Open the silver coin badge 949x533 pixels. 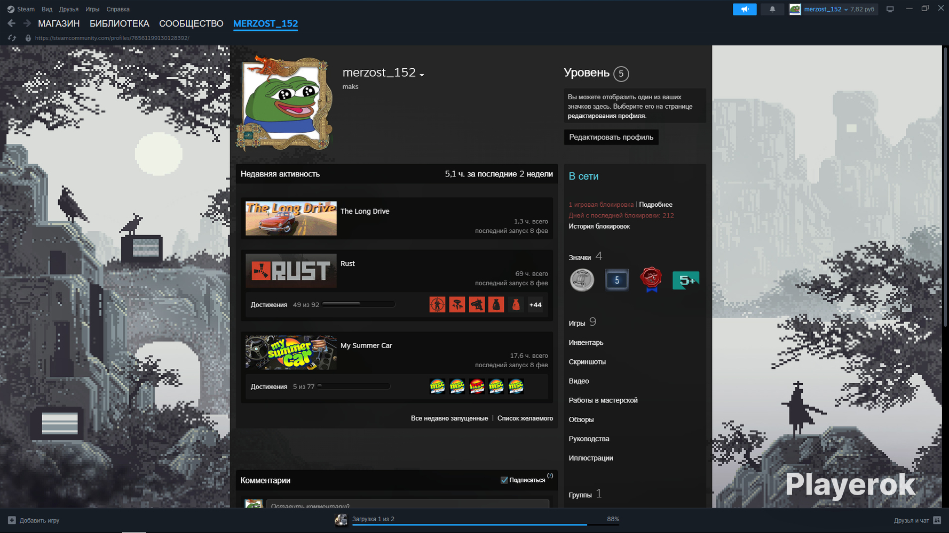coord(582,280)
